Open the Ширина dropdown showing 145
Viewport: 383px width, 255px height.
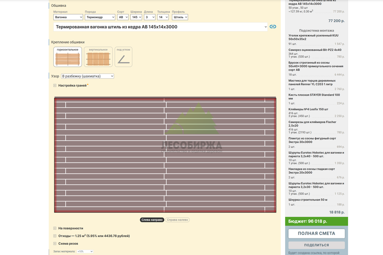tap(136, 17)
